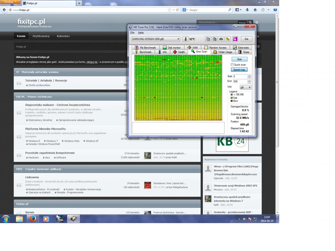Open the Help menu in HD Tune
This screenshot has width=335, height=251.
coord(141,33)
